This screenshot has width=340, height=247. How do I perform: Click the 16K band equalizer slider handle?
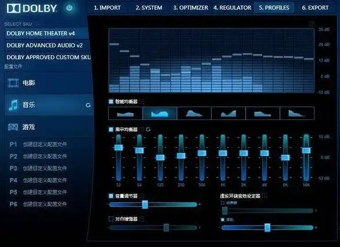click(x=306, y=150)
